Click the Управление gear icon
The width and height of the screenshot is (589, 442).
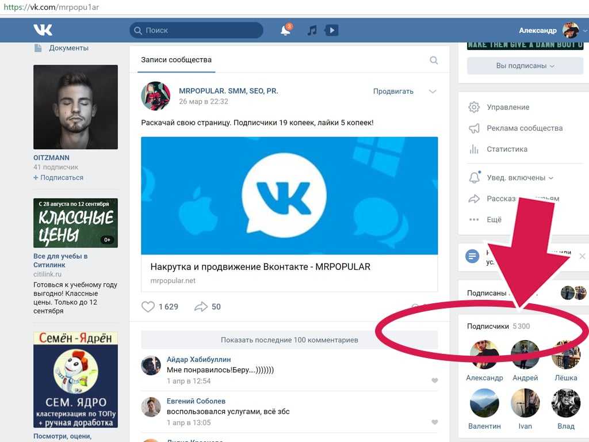coord(474,107)
